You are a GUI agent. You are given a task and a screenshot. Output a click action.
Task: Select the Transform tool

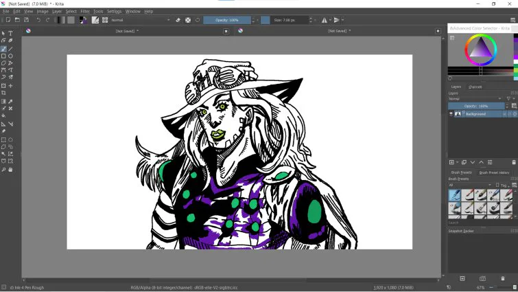click(3, 86)
